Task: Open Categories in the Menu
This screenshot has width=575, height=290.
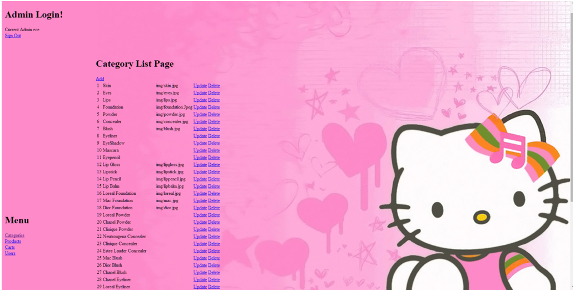Action: [14, 235]
